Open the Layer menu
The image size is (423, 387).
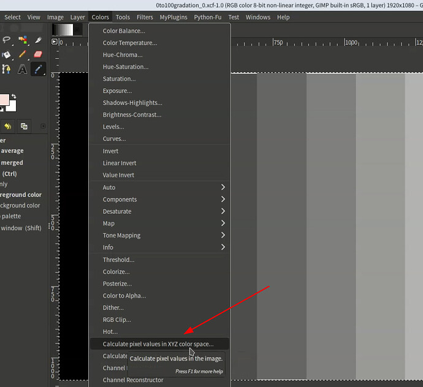tap(78, 17)
